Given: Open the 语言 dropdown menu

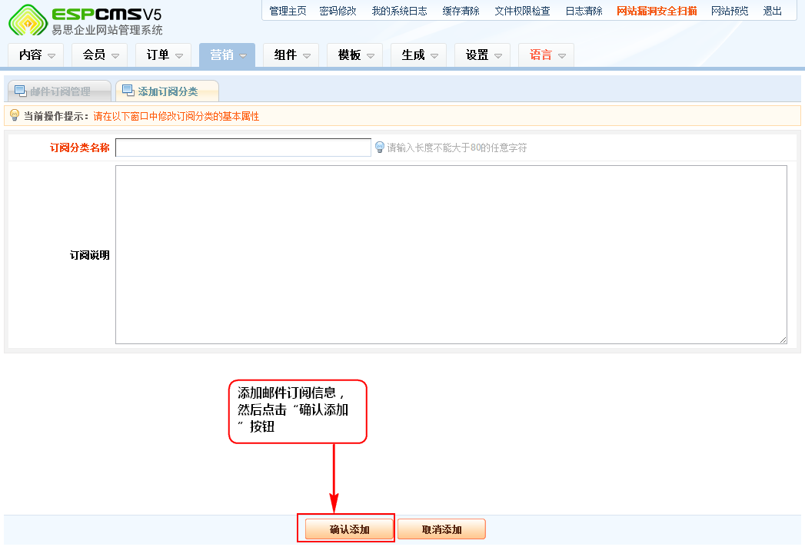Looking at the screenshot, I should [546, 55].
